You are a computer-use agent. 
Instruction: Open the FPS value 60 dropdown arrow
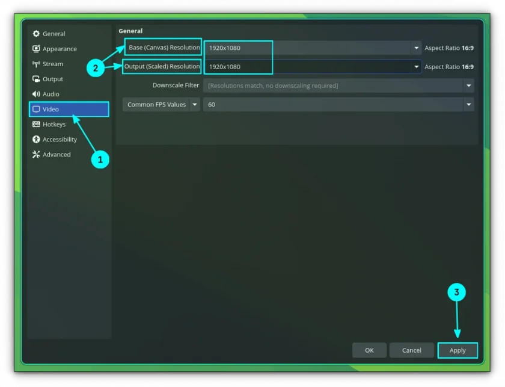[x=468, y=105]
